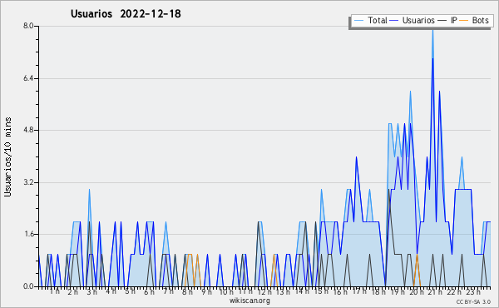Click the y-axis value 3.2
This screenshot has width=499, height=308.
28,182
